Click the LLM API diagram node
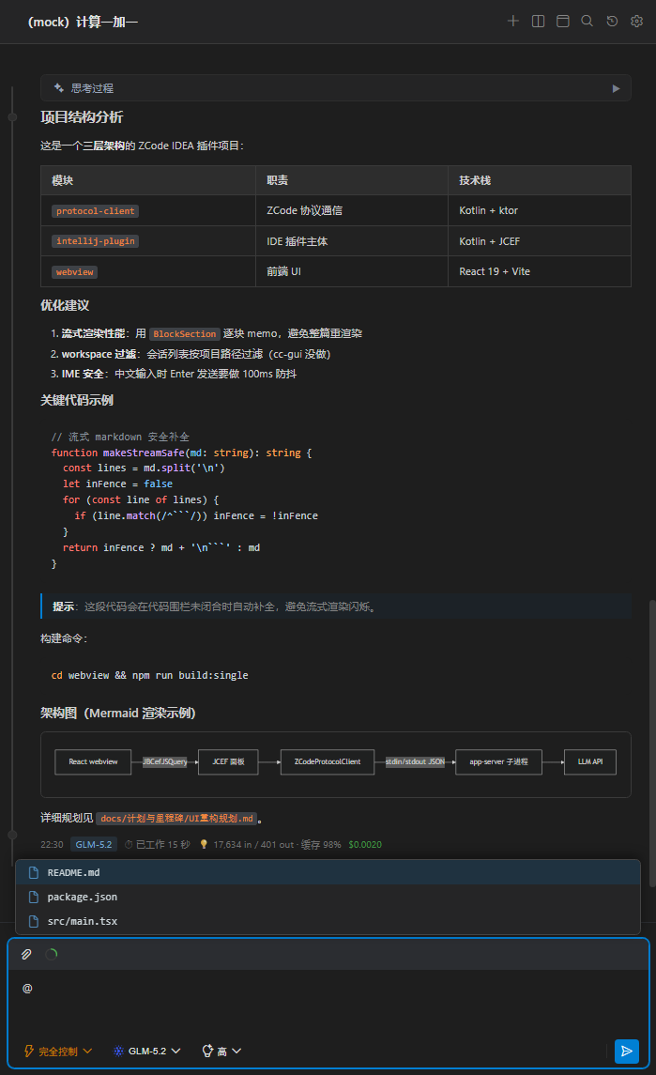This screenshot has height=1075, width=656. point(590,761)
